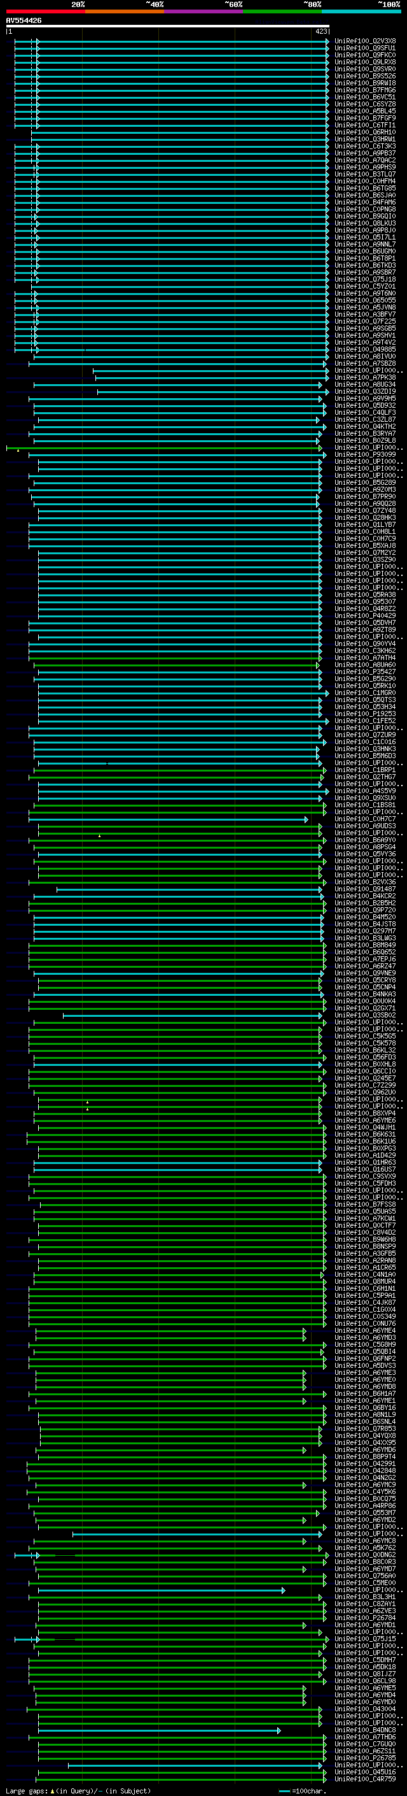Open hit UniRef100_B7FMG6
Image resolution: width=407 pixels, height=1796 pixels.
[365, 90]
